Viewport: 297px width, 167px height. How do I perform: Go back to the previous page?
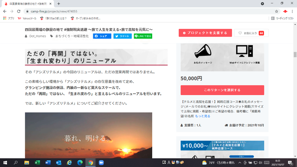tap(5, 11)
